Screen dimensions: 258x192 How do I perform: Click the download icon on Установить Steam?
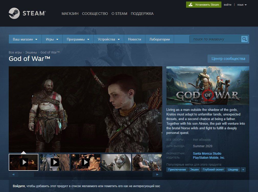(190, 5)
